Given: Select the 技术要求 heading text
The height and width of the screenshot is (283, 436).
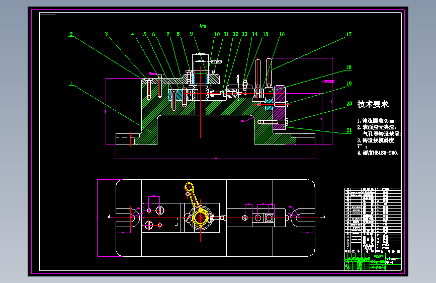Looking at the screenshot, I should [x=373, y=104].
